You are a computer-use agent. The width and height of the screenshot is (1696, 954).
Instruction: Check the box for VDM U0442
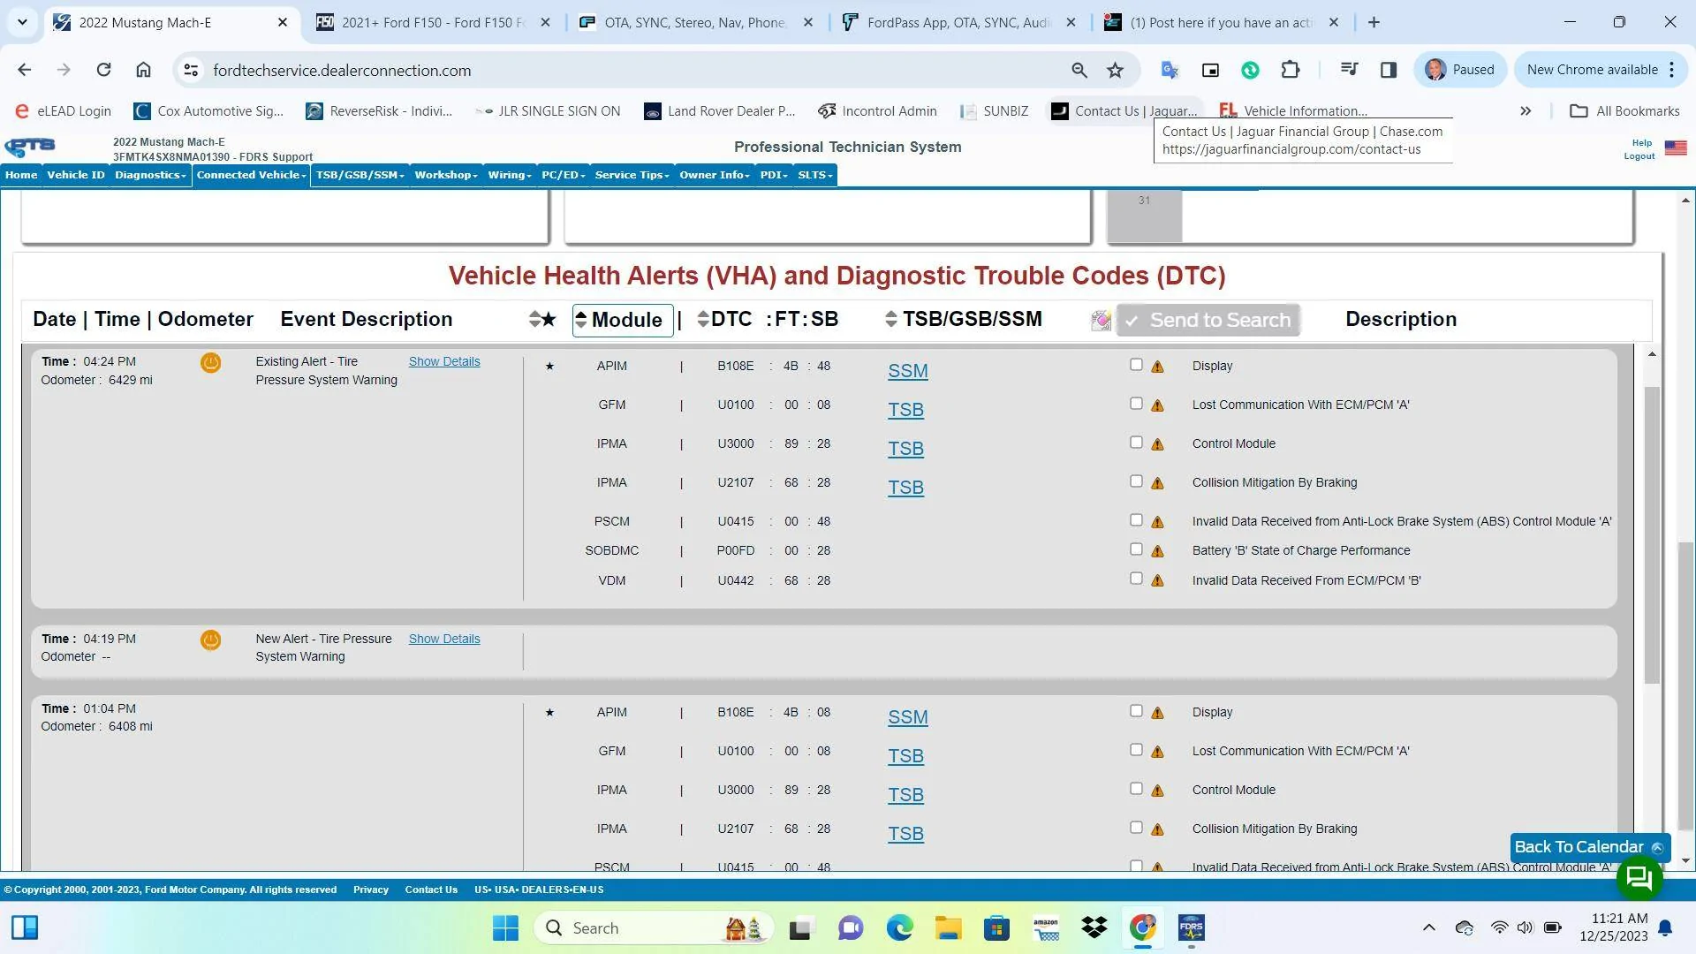(1136, 579)
